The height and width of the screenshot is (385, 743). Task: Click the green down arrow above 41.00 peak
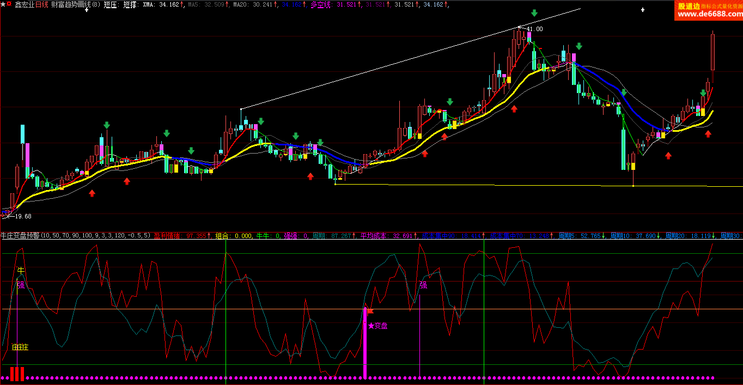point(534,13)
